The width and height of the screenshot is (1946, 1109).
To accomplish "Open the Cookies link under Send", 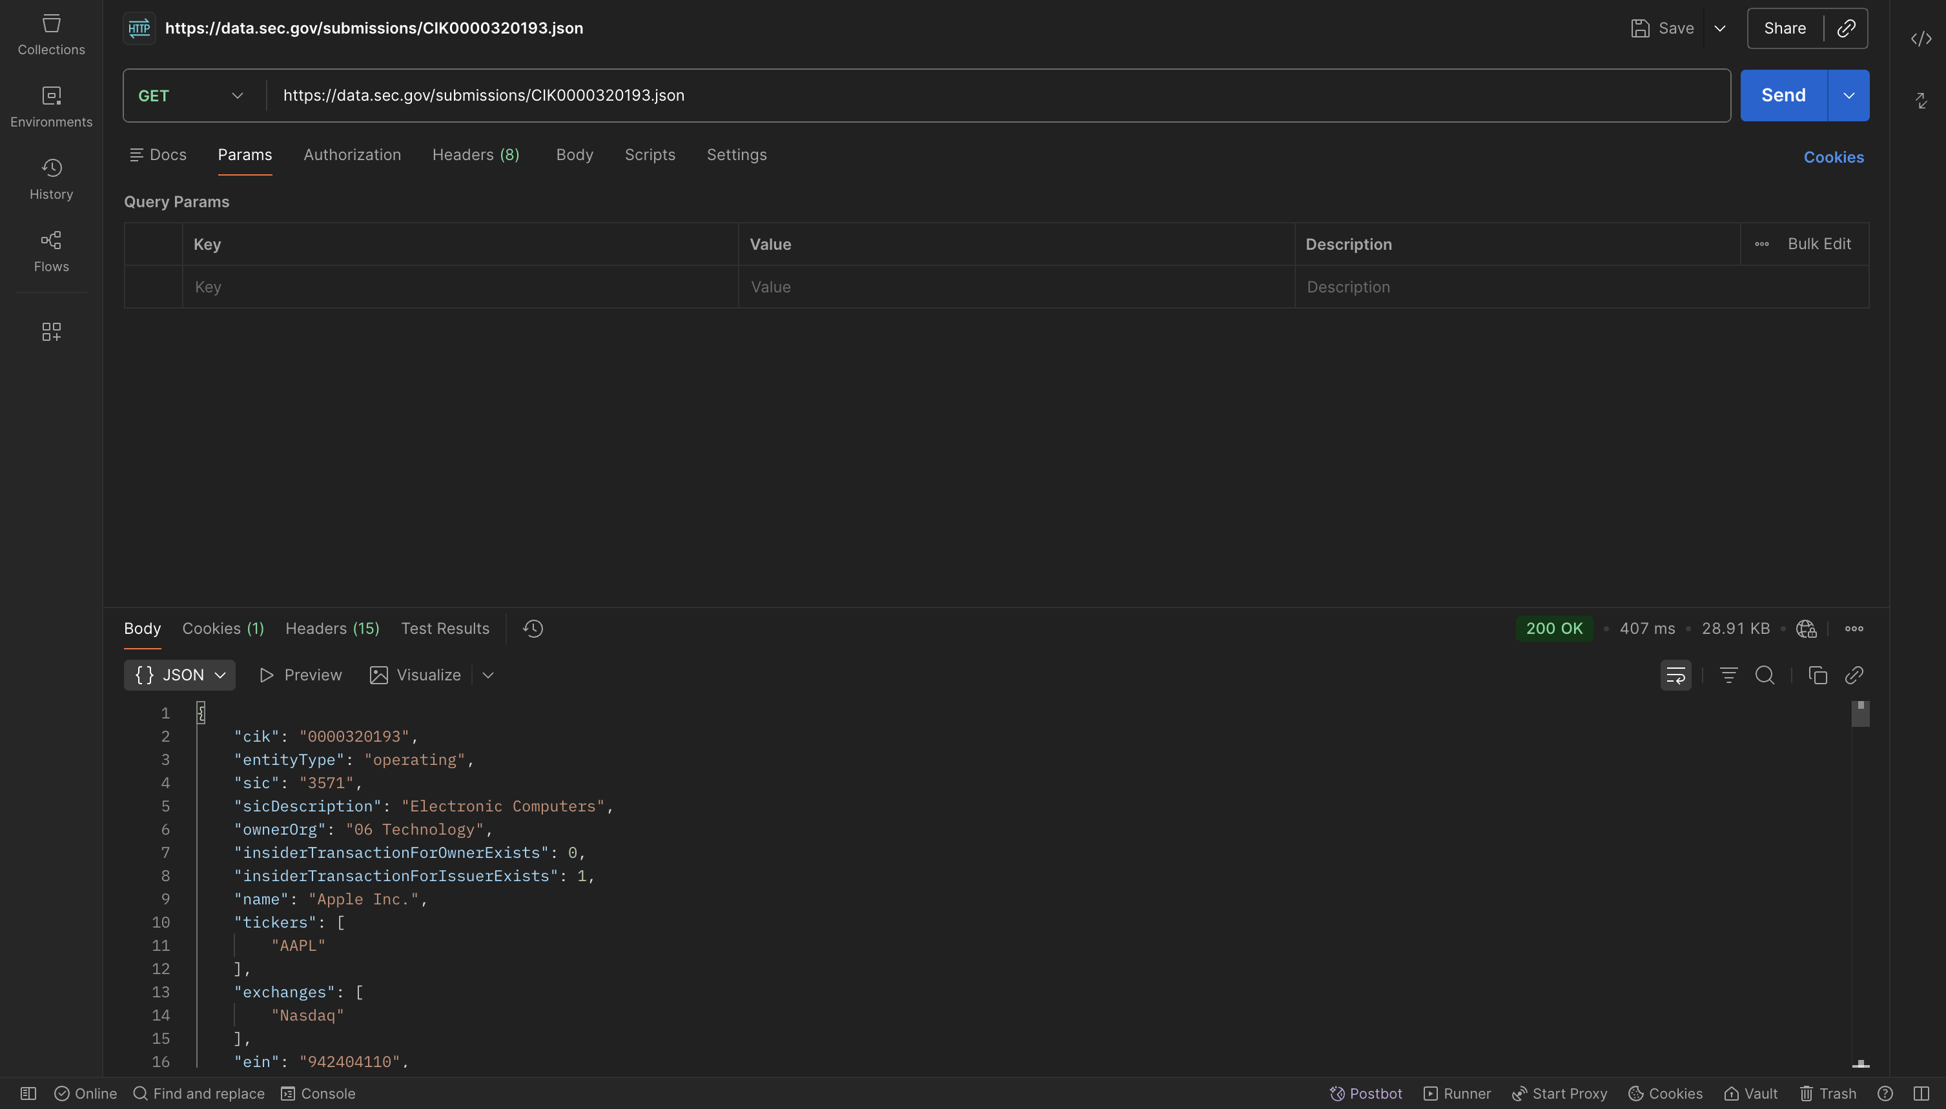I will tap(1833, 157).
